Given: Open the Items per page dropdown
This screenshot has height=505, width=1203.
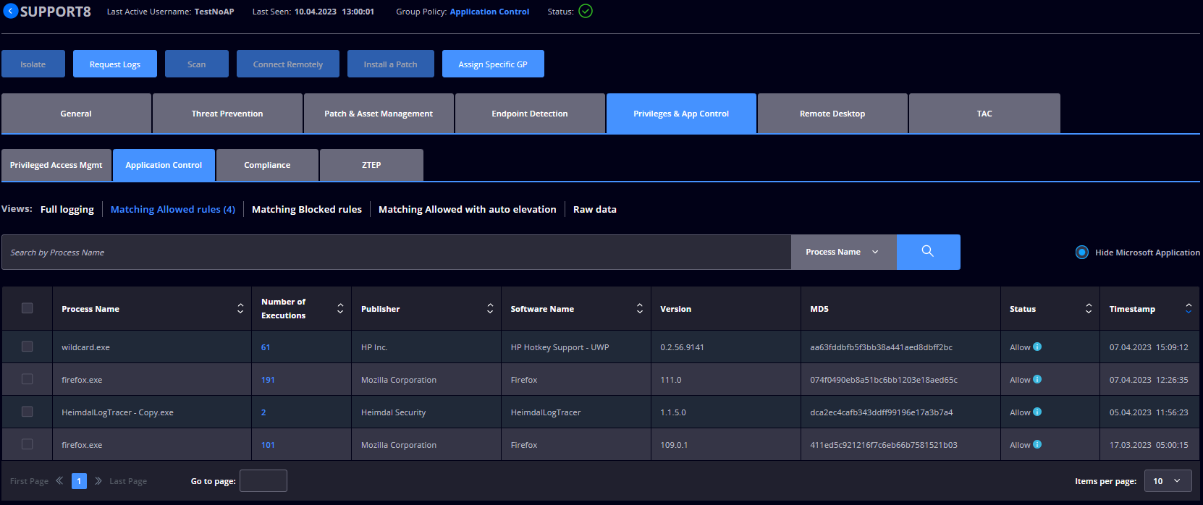Looking at the screenshot, I should click(1168, 481).
